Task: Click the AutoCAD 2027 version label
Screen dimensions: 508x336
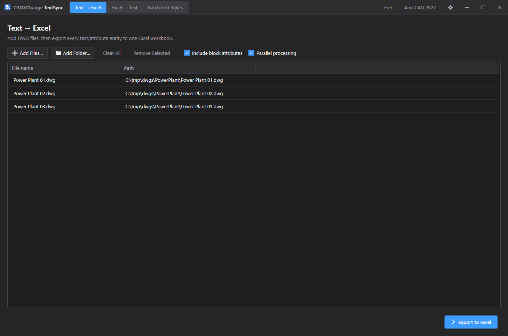Action: (x=420, y=7)
